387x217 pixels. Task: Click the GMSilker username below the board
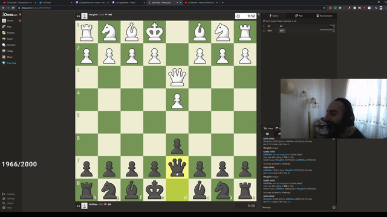(x=93, y=204)
